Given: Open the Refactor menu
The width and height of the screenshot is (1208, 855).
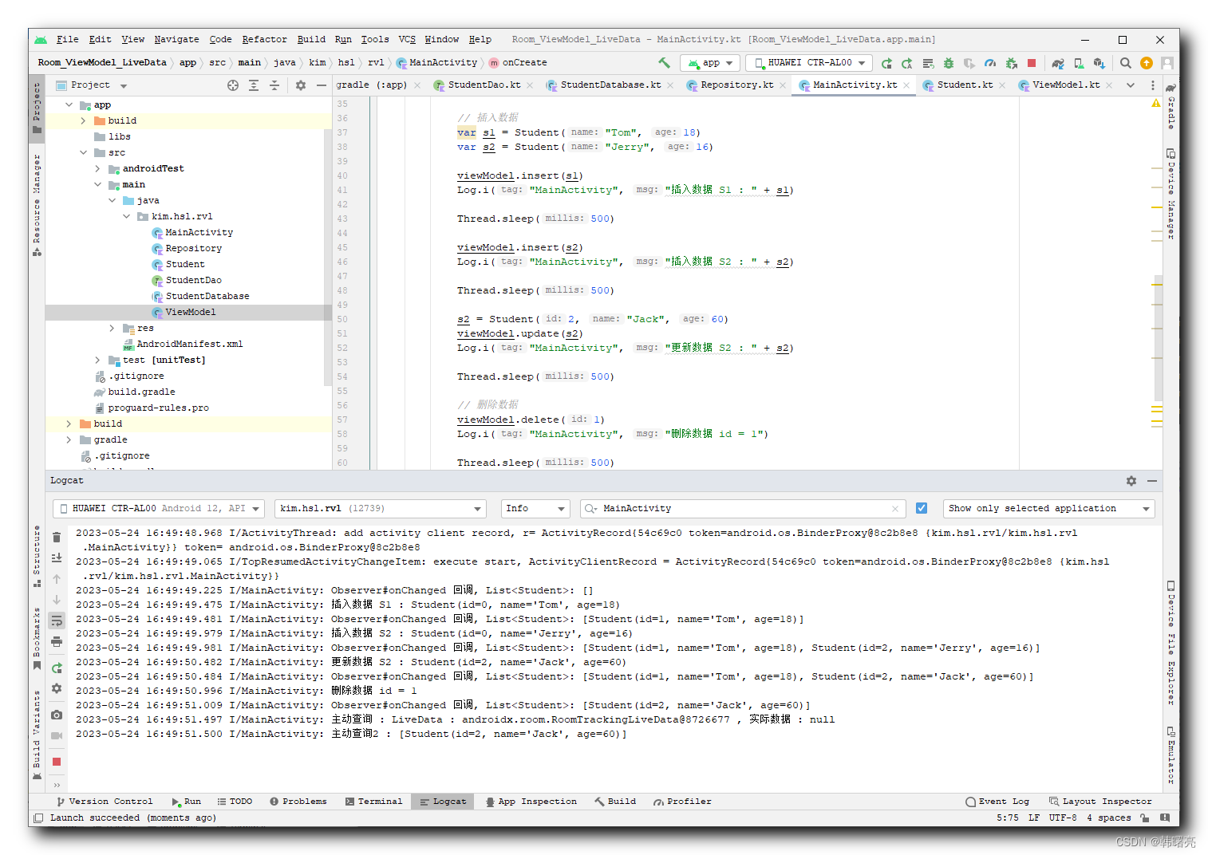Looking at the screenshot, I should [264, 38].
